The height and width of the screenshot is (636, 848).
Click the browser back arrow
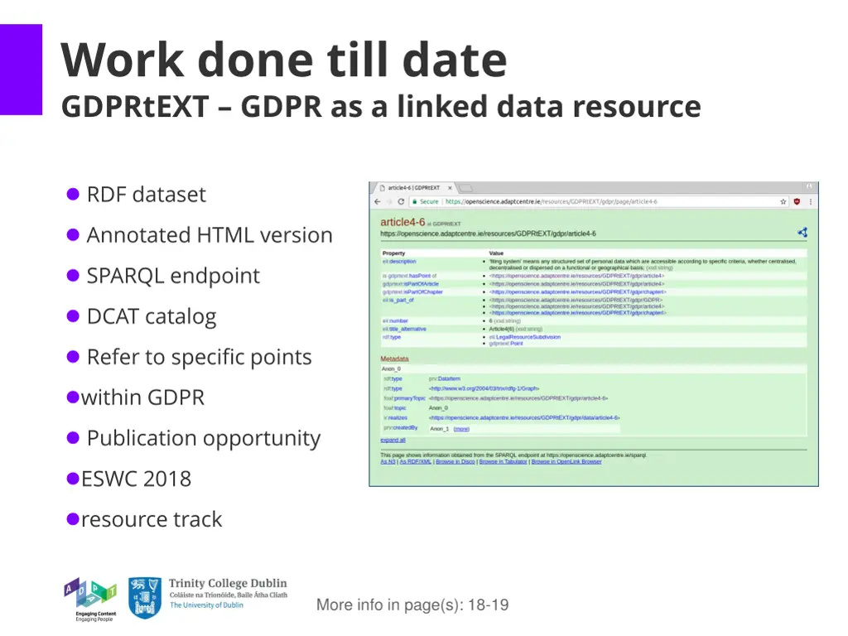click(379, 200)
